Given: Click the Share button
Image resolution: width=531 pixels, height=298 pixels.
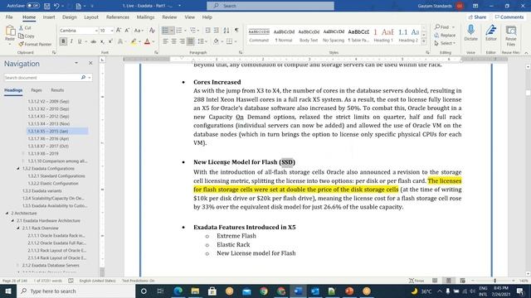Looking at the screenshot, I should click(x=477, y=17).
